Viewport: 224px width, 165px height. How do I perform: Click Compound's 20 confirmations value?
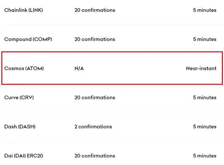95,39
